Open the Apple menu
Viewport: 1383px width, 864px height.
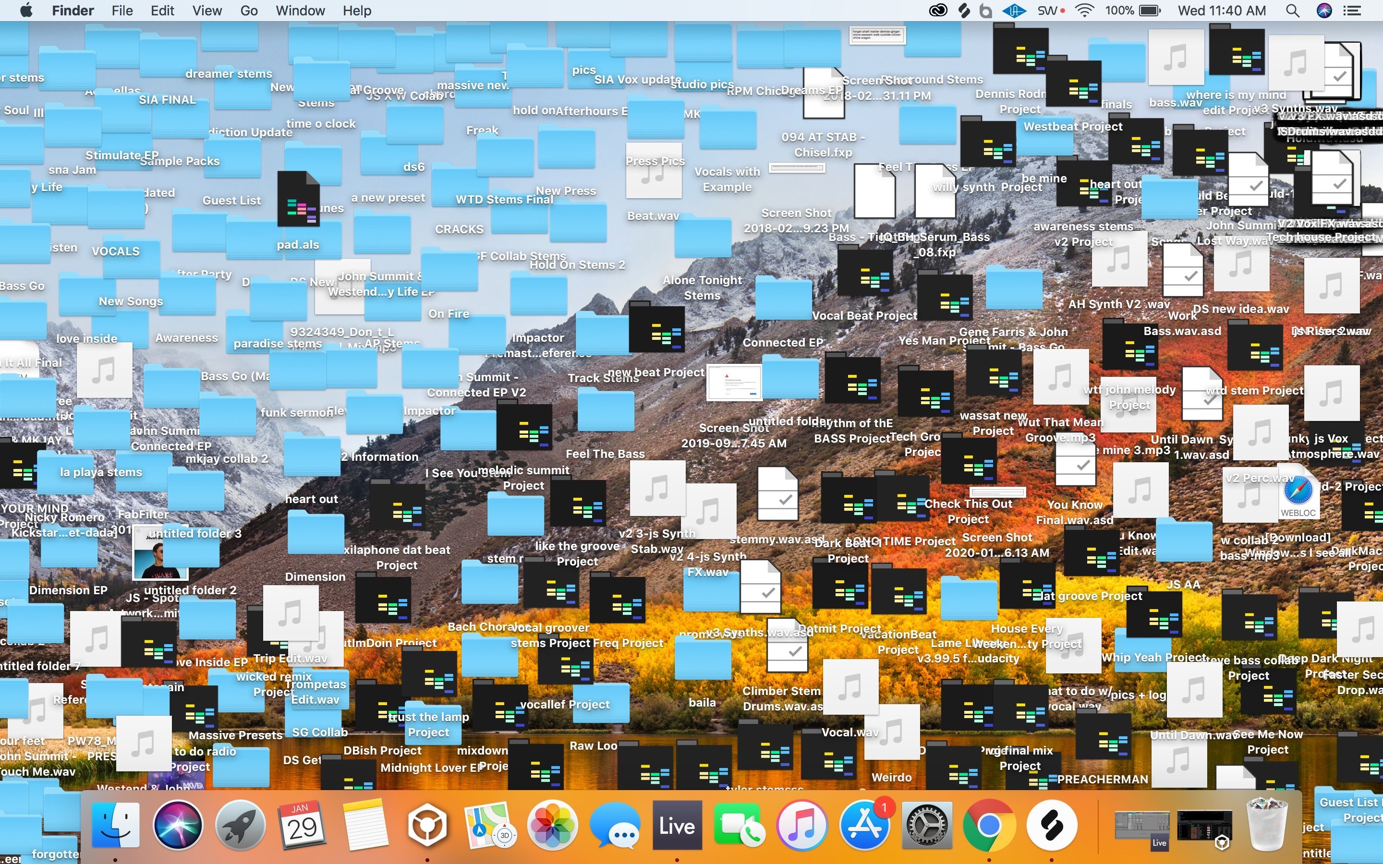click(x=26, y=10)
